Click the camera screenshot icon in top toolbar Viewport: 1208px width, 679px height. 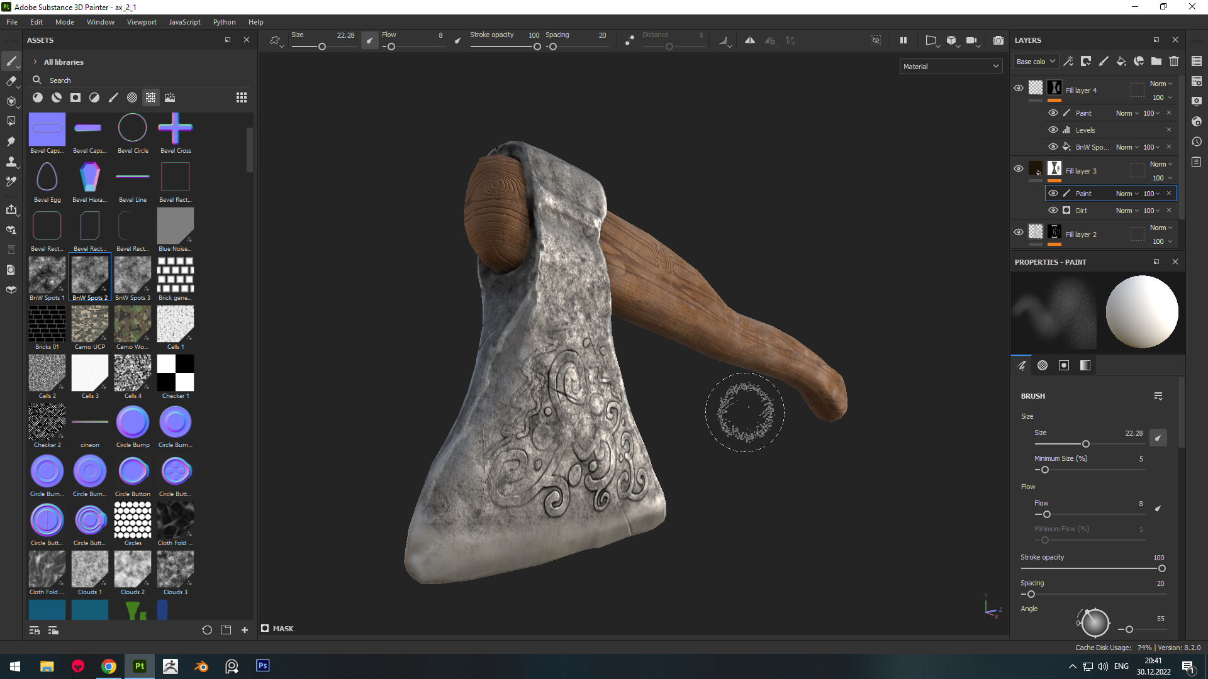pos(998,40)
